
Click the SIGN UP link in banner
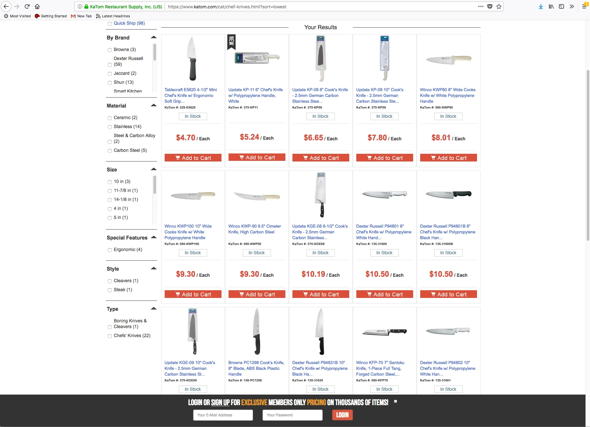221,403
